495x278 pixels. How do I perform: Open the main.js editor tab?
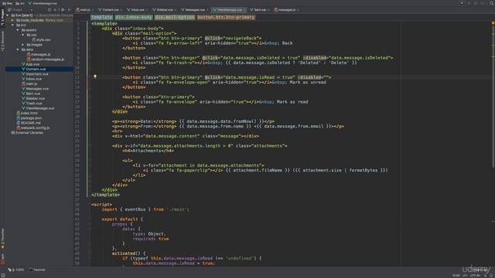(84, 10)
